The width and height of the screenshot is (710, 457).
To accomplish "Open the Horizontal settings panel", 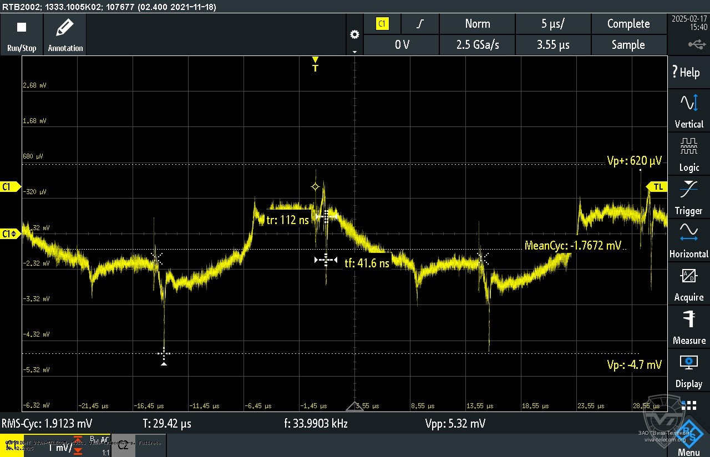I will point(688,240).
